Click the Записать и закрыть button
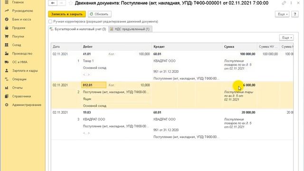Image resolution: width=304 pixels, height=171 pixels. coord(67,14)
